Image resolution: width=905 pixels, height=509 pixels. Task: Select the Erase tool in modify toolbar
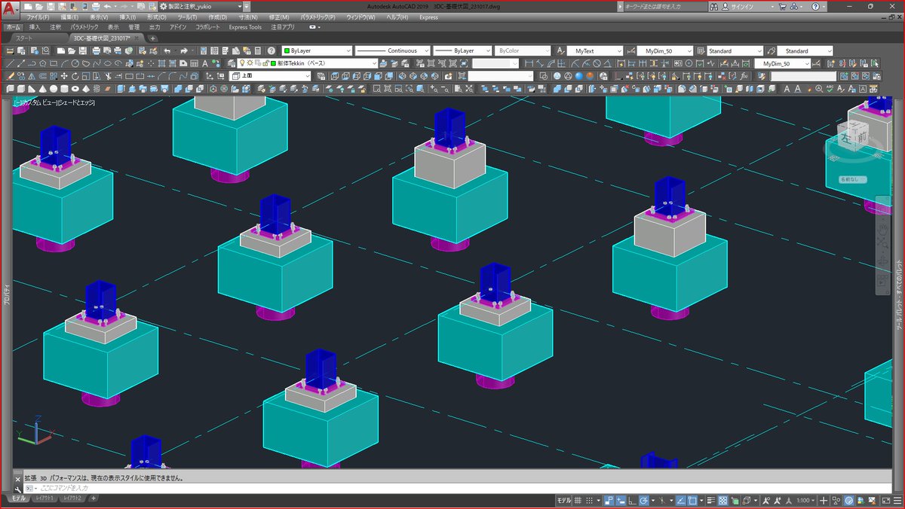point(10,75)
